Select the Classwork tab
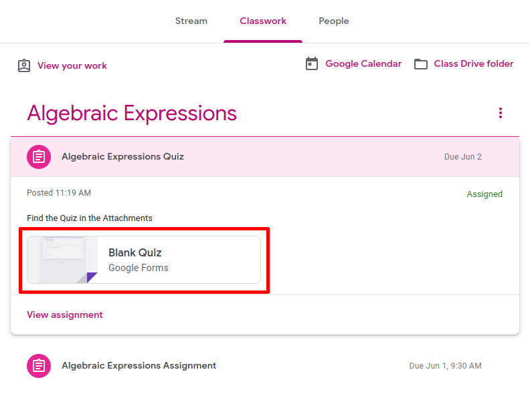This screenshot has height=398, width=530. pos(263,21)
